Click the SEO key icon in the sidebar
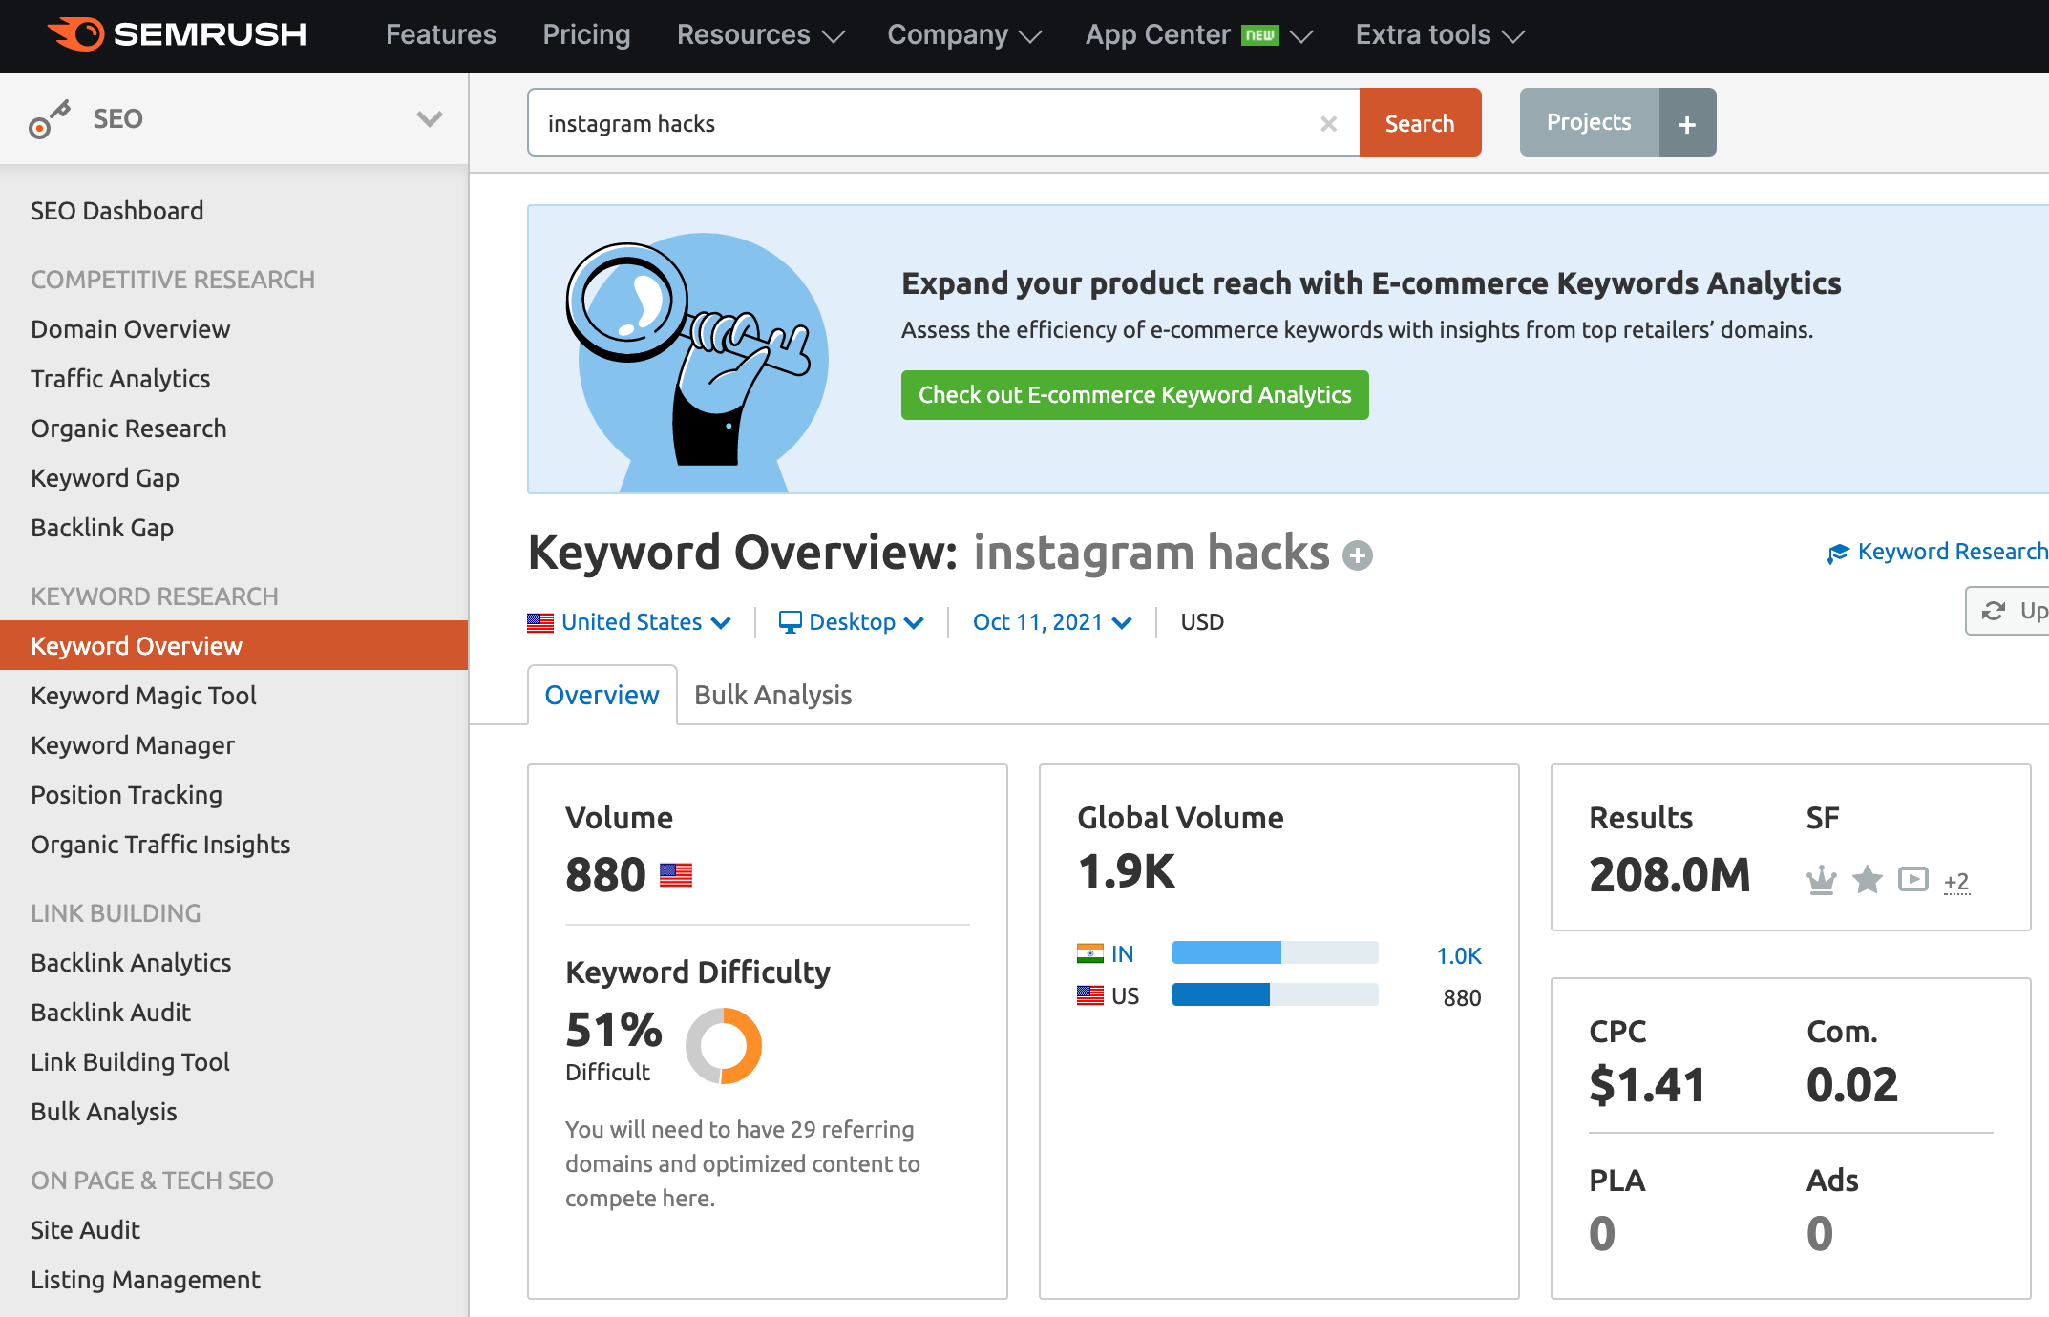2049x1317 pixels. tap(49, 119)
